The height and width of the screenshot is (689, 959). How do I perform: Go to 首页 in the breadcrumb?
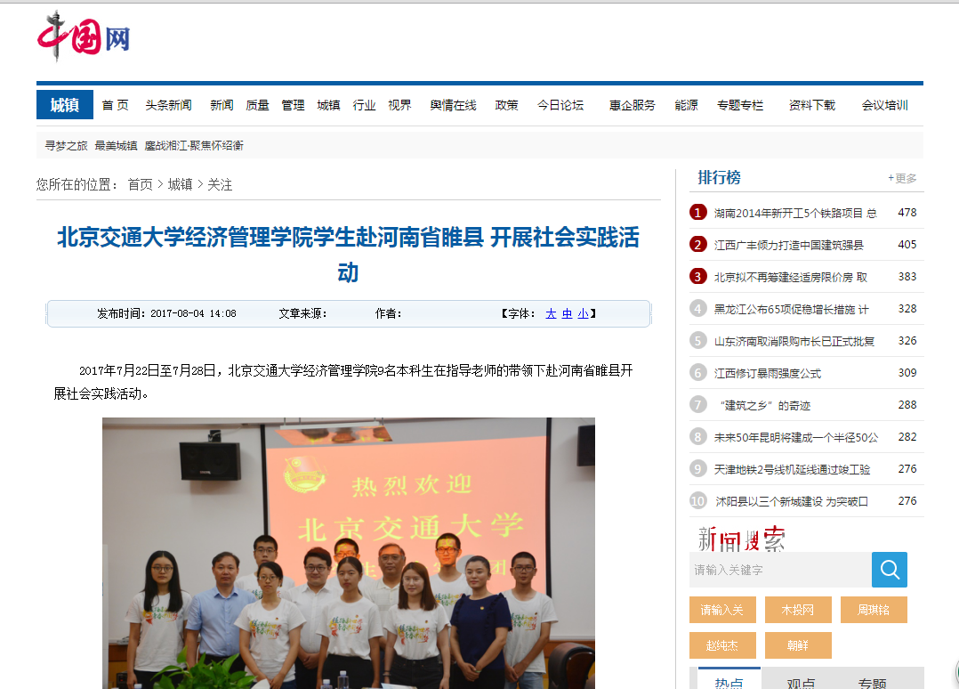140,184
